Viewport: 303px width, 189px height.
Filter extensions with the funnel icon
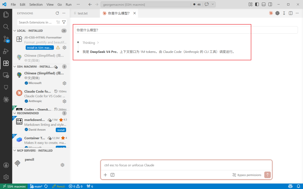pyautogui.click(x=64, y=22)
